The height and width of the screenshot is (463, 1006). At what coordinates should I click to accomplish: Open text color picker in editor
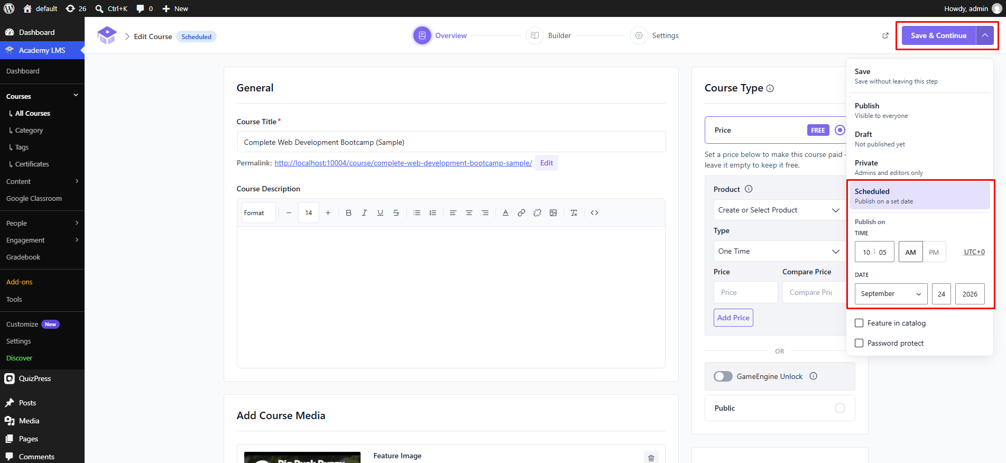[505, 212]
